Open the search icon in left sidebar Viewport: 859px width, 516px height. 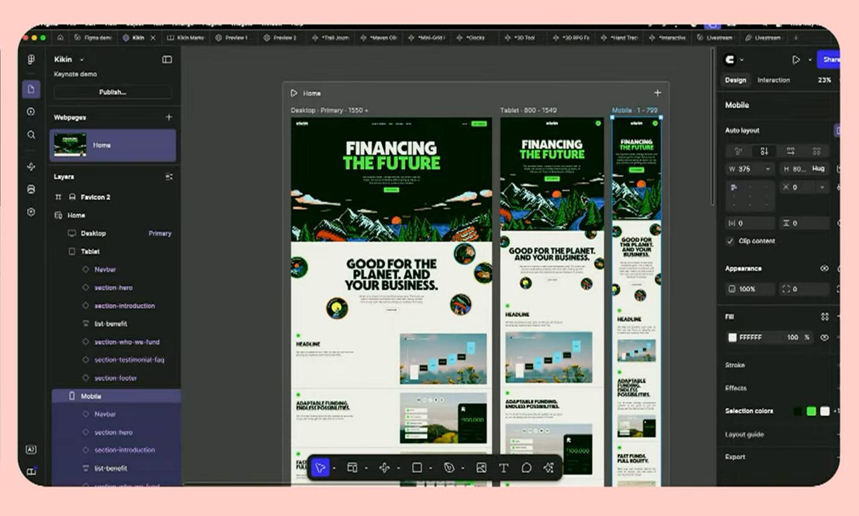coord(31,135)
